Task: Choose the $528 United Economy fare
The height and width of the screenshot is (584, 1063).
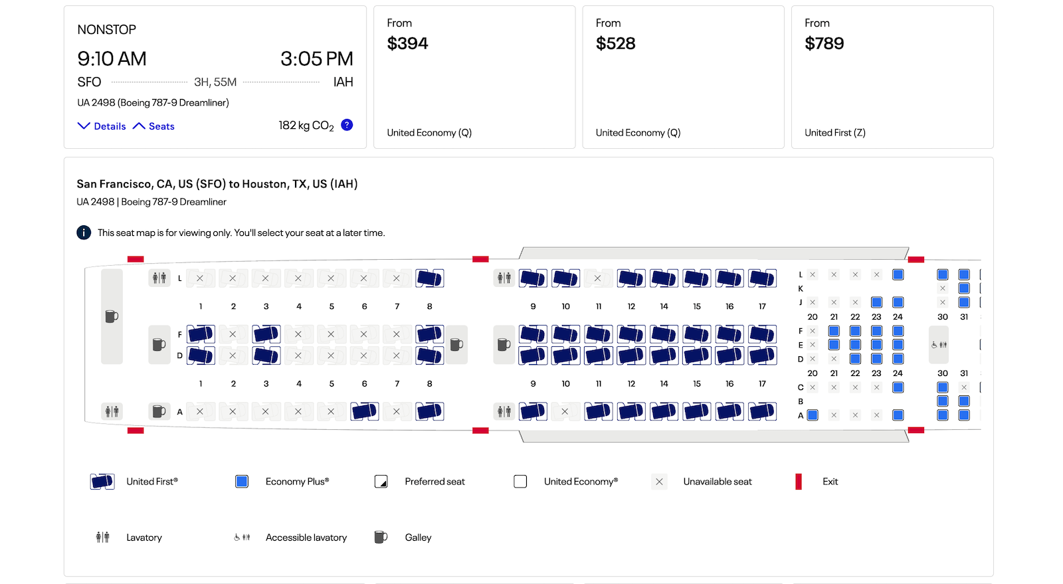Action: (683, 77)
